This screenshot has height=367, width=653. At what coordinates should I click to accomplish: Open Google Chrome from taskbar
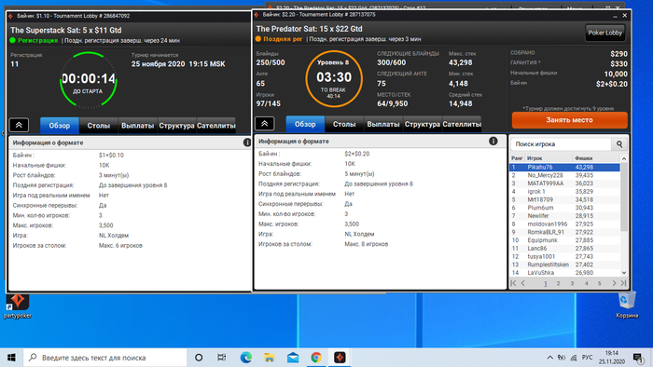click(316, 358)
